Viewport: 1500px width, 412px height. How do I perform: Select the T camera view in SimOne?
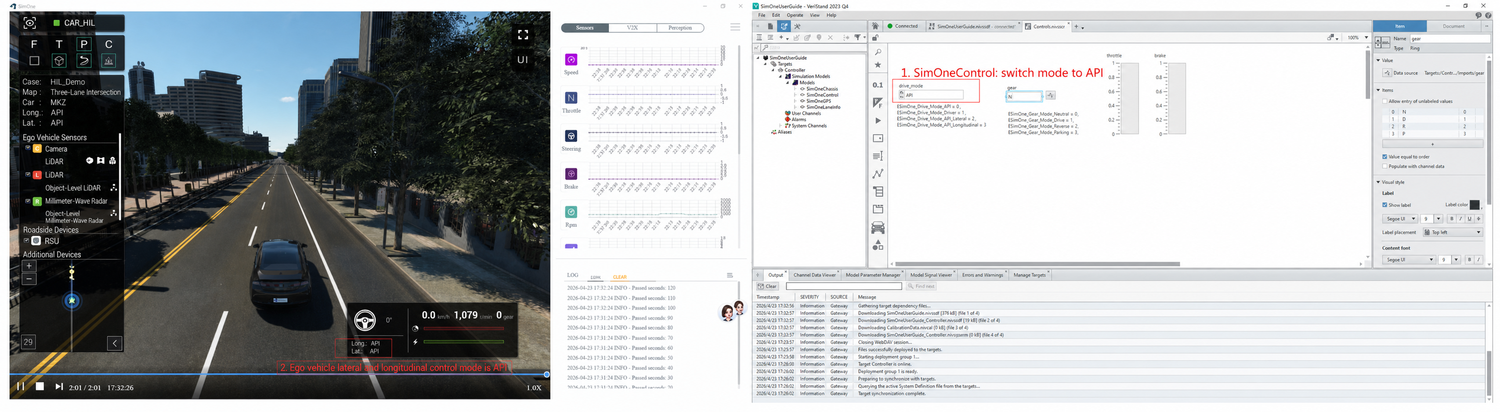pos(59,44)
